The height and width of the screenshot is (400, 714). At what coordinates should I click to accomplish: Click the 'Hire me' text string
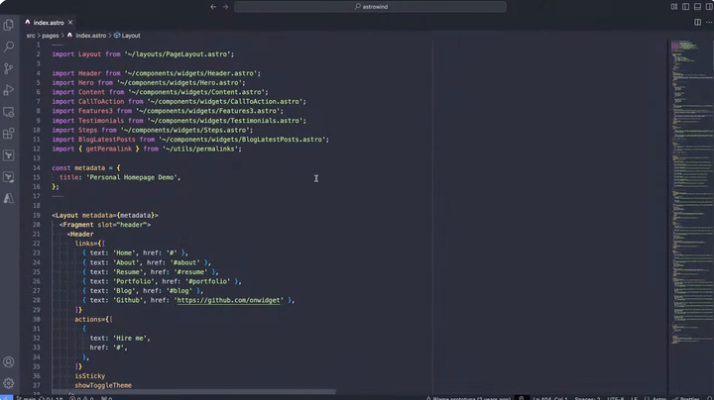[129, 339]
